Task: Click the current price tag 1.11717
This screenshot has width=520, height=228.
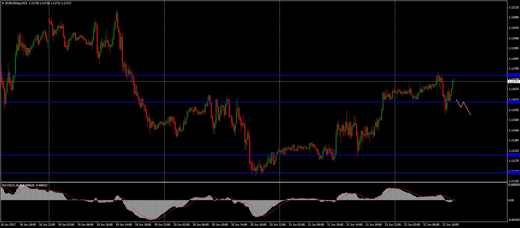Action: tap(513, 81)
